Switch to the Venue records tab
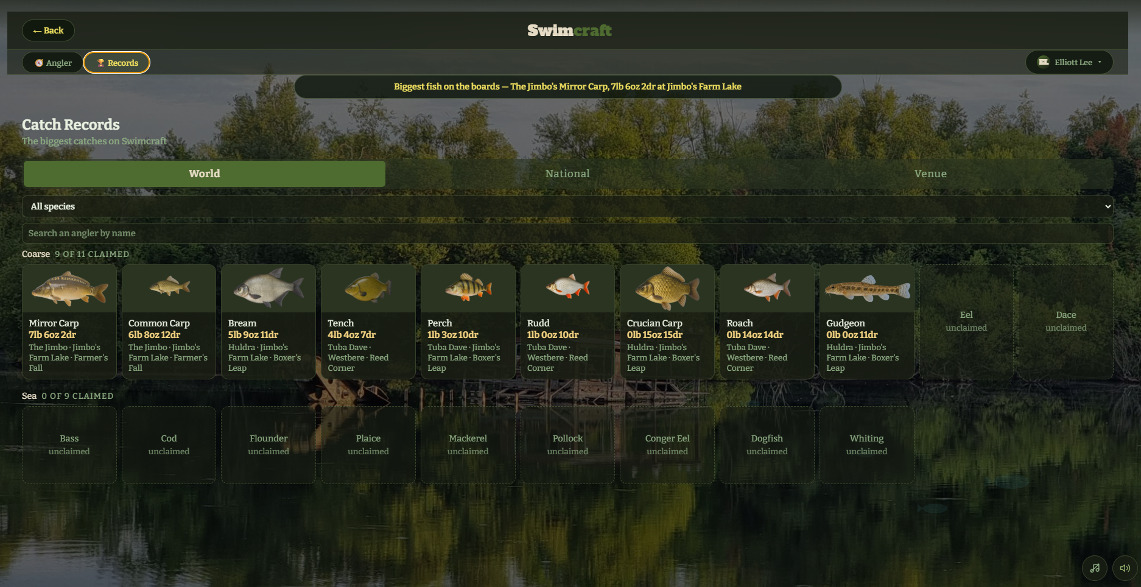Image resolution: width=1141 pixels, height=587 pixels. tap(930, 174)
